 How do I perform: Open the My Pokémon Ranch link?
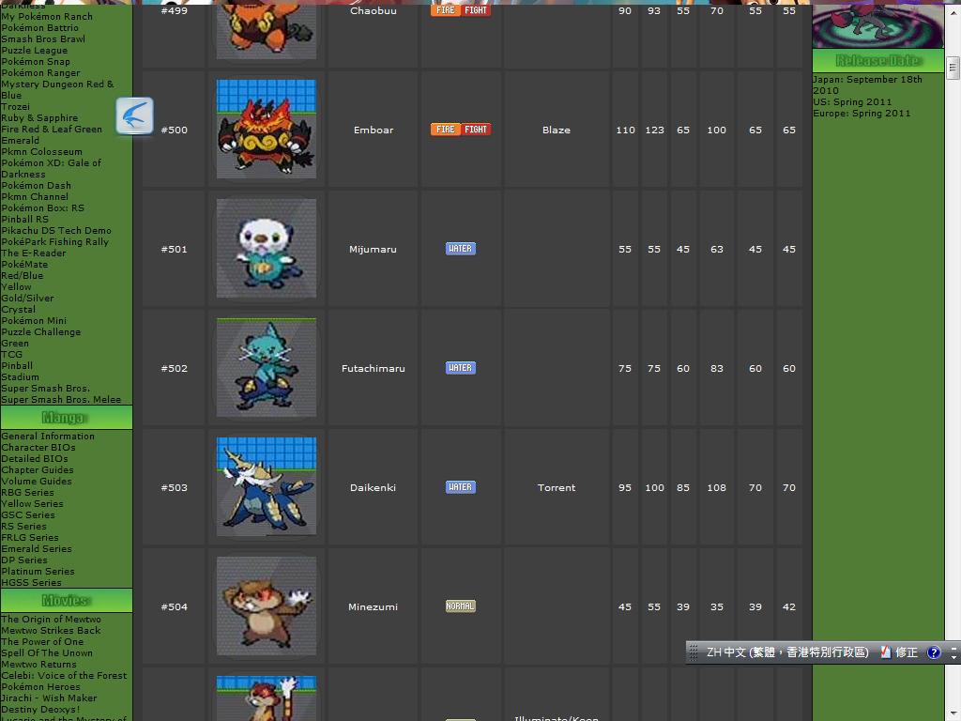click(x=47, y=17)
